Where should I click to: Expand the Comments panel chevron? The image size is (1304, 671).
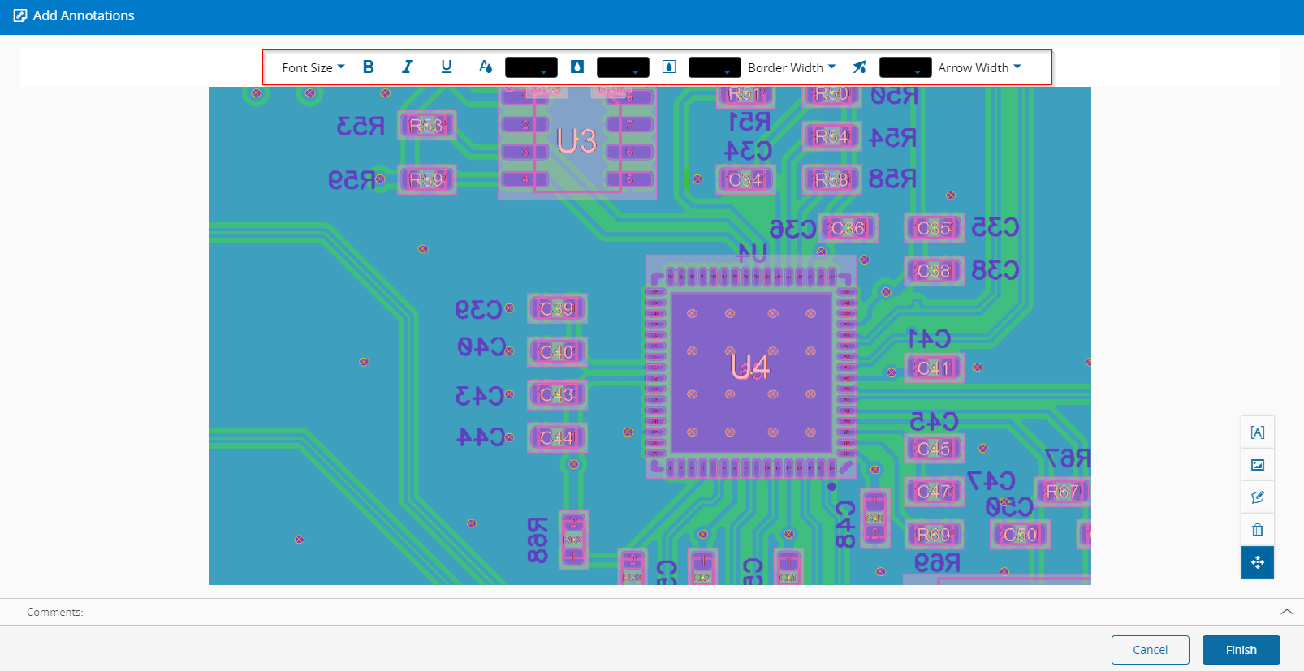tap(1287, 612)
